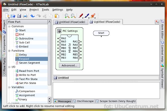The image size is (167, 111).
Task: Click the Print toolbar icon
Action: point(25,16)
